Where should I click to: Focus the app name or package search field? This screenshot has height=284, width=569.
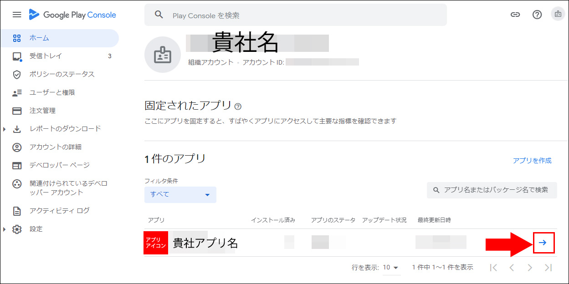pyautogui.click(x=492, y=190)
